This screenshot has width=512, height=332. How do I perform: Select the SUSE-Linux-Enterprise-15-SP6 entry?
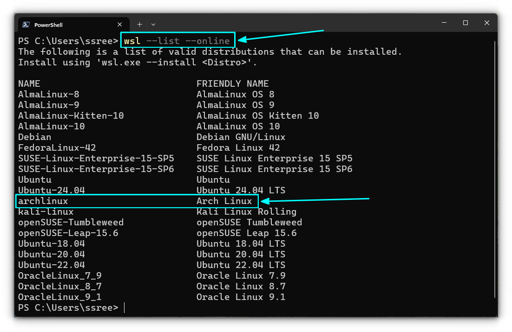(x=95, y=169)
